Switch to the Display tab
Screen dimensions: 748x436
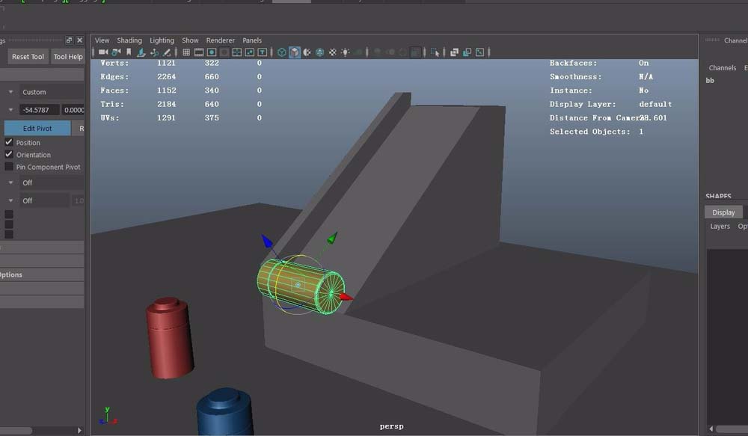[723, 212]
